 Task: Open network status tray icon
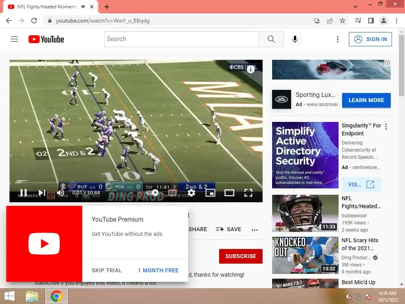(358, 296)
